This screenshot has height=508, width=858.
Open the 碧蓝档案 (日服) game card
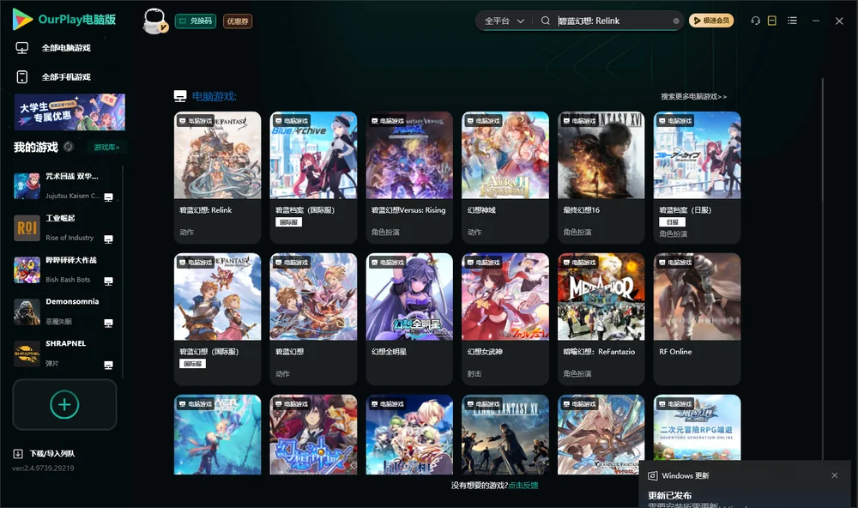point(697,178)
